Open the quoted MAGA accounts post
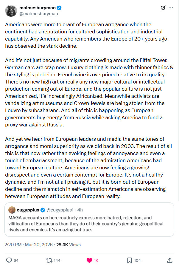 click(x=89, y=224)
